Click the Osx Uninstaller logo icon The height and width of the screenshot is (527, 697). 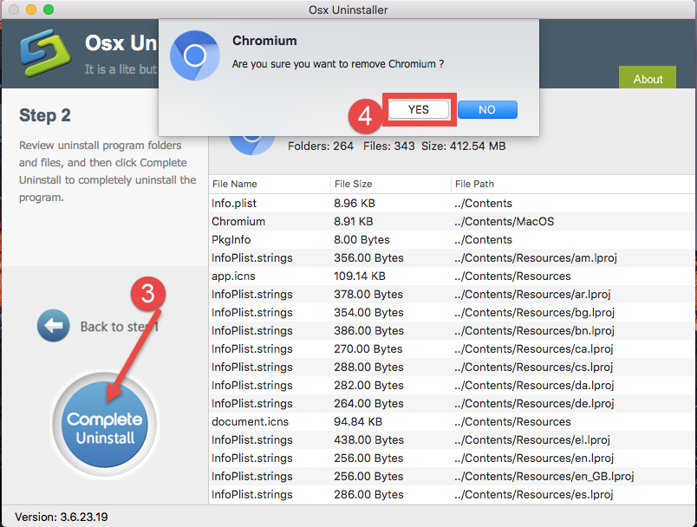click(x=45, y=54)
